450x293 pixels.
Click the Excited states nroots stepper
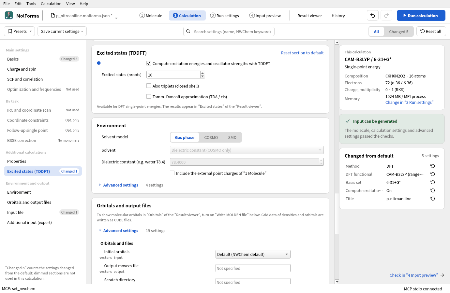click(x=202, y=75)
